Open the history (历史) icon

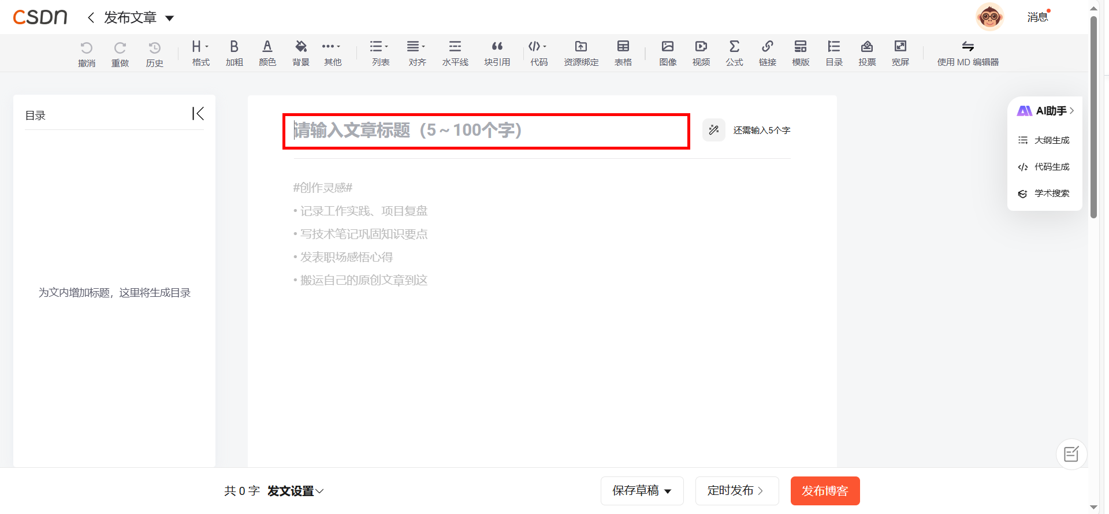click(x=154, y=49)
